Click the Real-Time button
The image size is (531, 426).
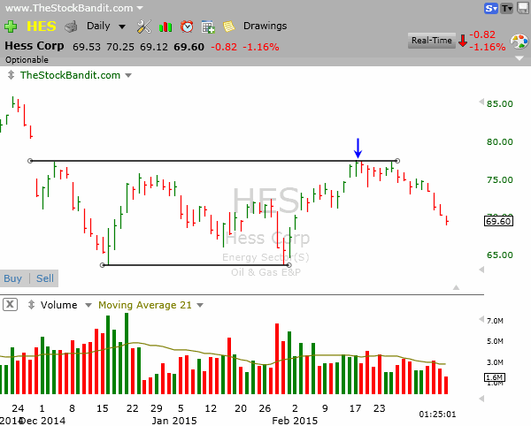[432, 41]
